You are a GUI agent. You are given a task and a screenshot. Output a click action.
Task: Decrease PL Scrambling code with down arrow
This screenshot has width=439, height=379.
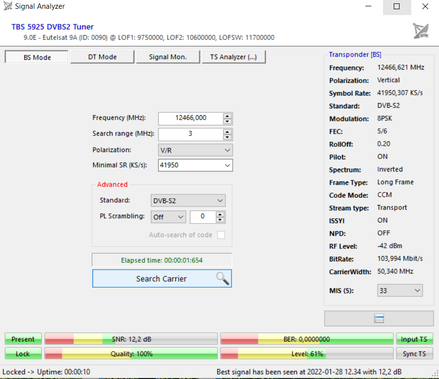pyautogui.click(x=220, y=220)
